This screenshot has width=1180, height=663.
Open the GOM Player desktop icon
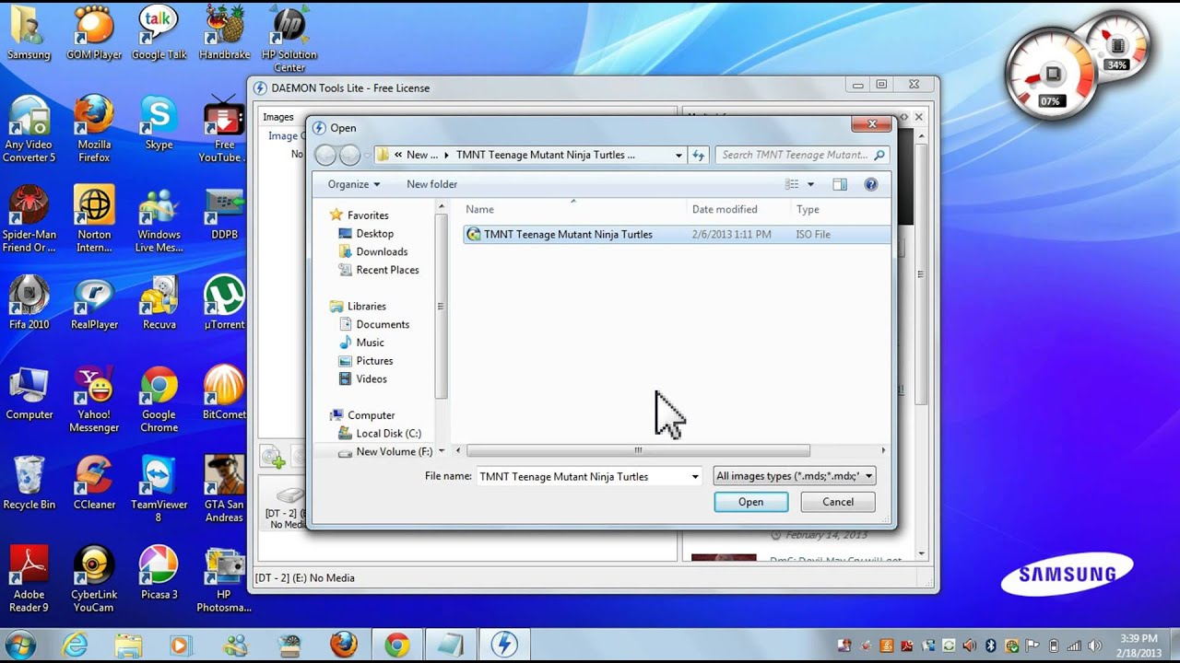click(x=94, y=33)
